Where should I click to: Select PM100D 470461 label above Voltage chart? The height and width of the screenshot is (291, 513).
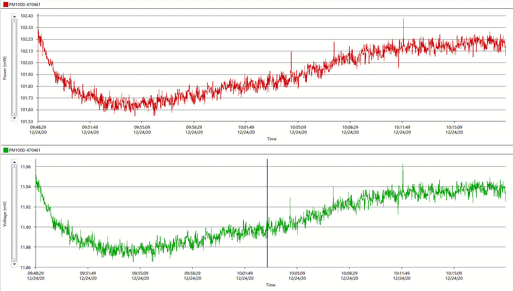point(25,150)
